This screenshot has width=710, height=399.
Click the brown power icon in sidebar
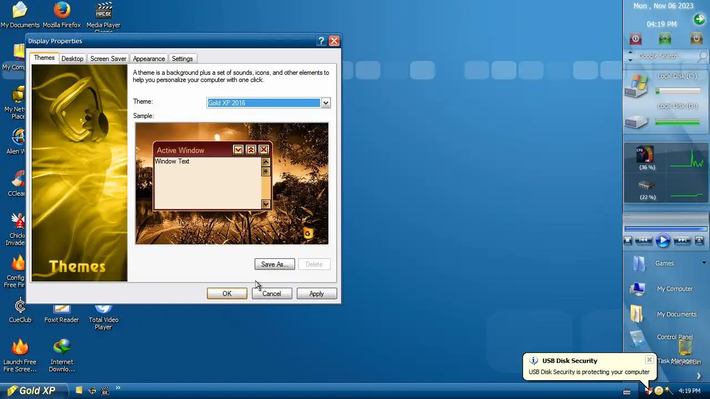[x=696, y=39]
